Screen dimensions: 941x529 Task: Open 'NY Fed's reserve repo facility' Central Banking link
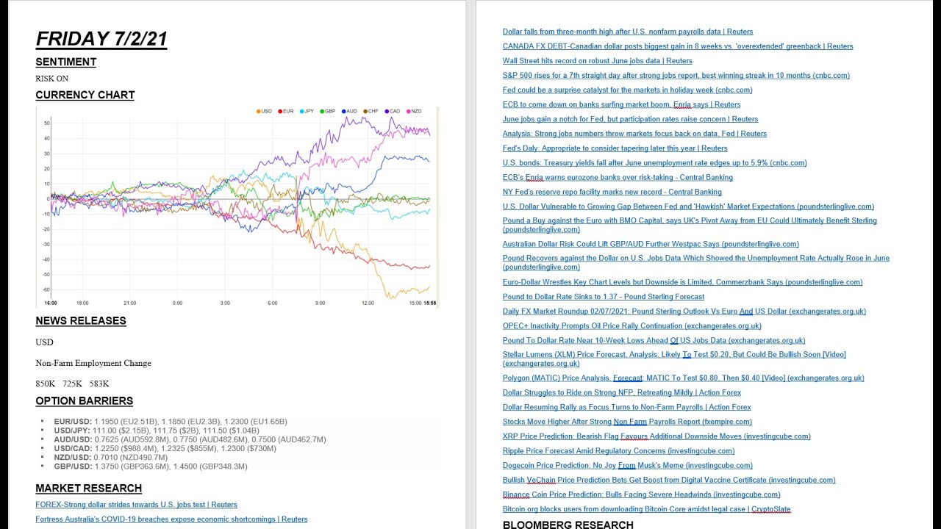[612, 192]
